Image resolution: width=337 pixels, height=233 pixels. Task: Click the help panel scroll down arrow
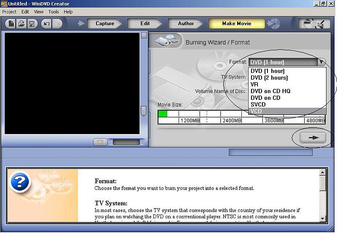322,219
